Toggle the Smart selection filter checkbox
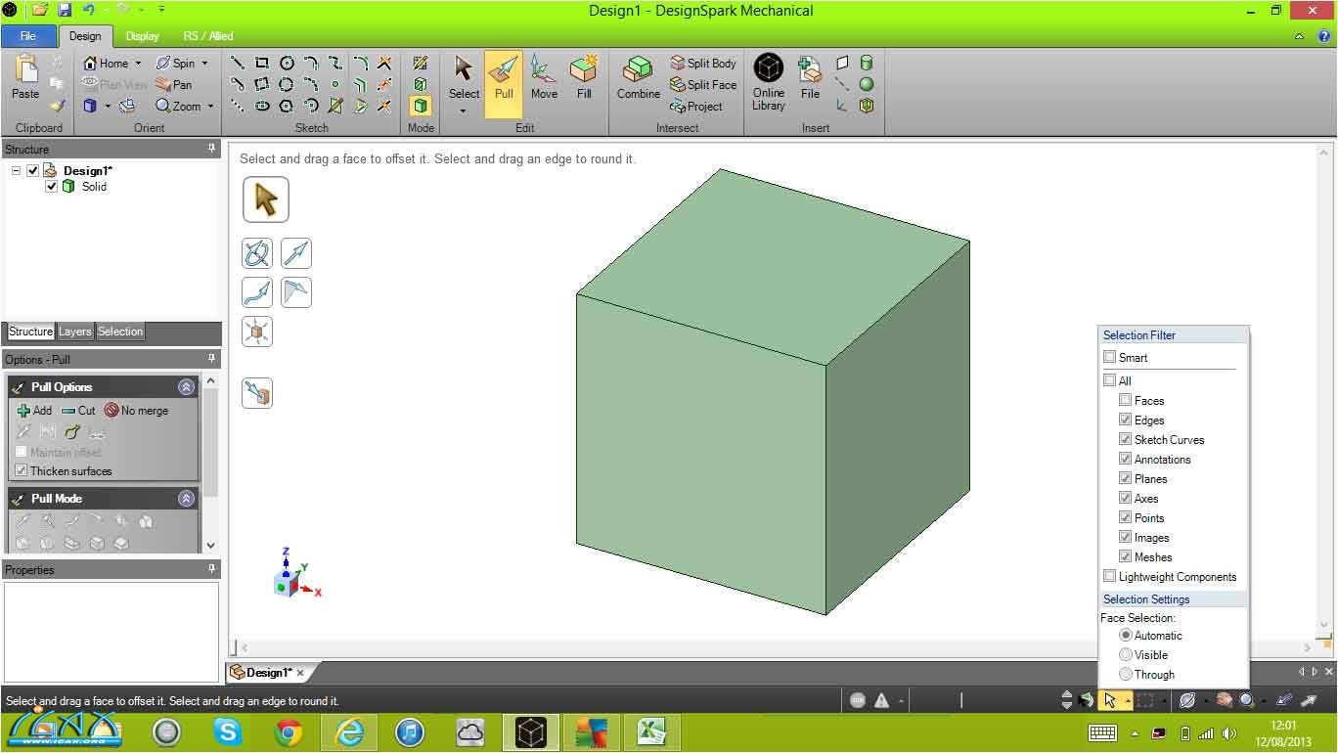Screen dimensions: 1338x753 pyautogui.click(x=1109, y=358)
